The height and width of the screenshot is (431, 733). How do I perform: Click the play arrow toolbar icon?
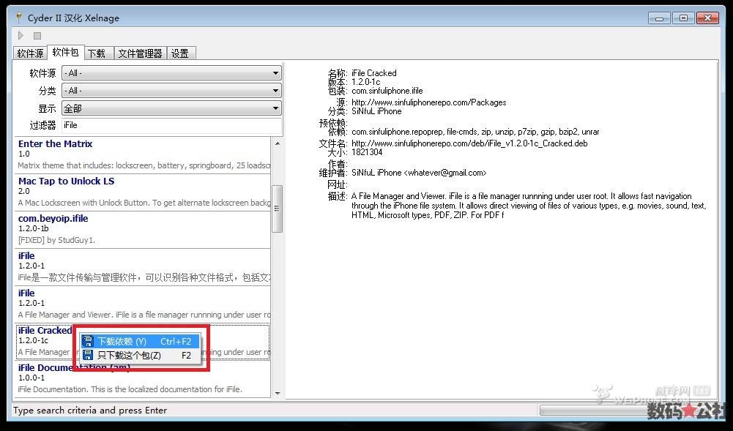pos(21,35)
